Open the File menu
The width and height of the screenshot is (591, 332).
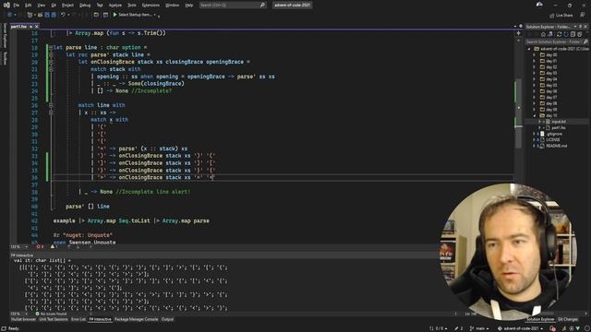coord(17,6)
